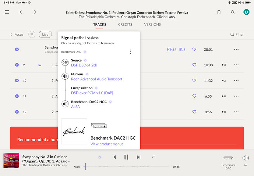Switch to the VERSIONS tab
The width and height of the screenshot is (254, 176).
152,24
